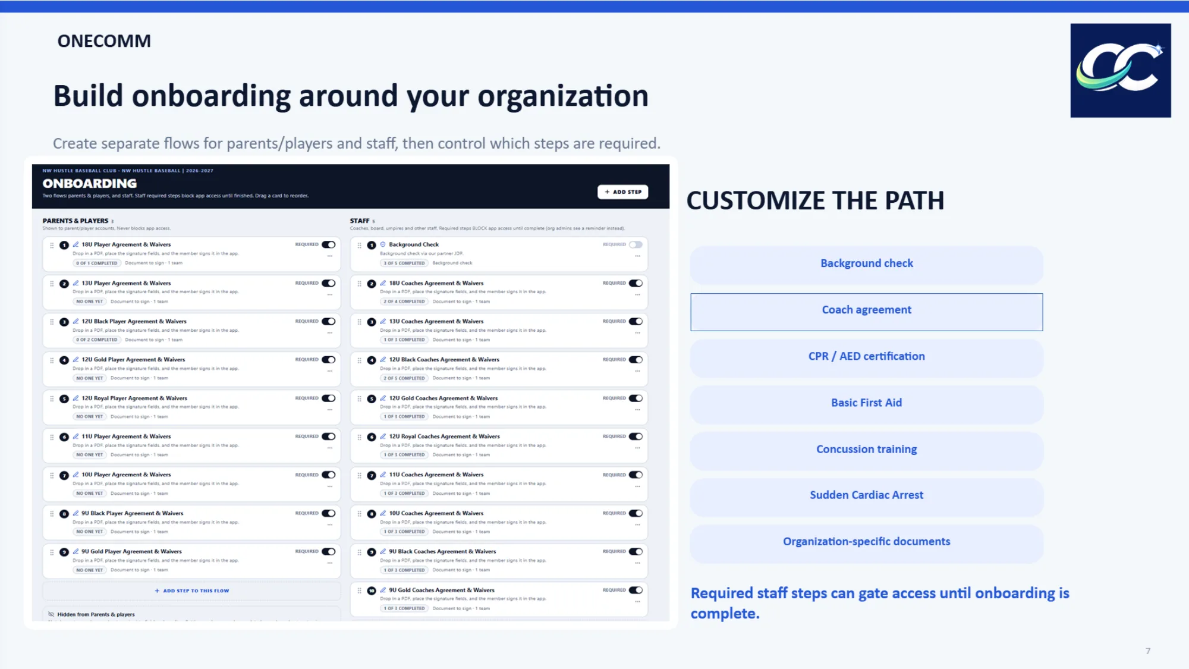Toggle Required for 18U Player Agreement & Waivers
Image resolution: width=1189 pixels, height=669 pixels.
tap(329, 244)
